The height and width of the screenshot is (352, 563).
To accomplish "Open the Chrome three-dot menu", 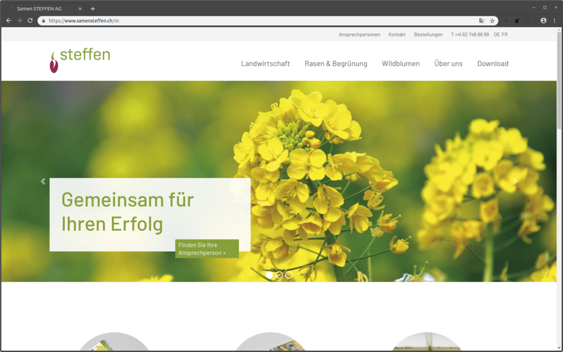I will tap(554, 21).
